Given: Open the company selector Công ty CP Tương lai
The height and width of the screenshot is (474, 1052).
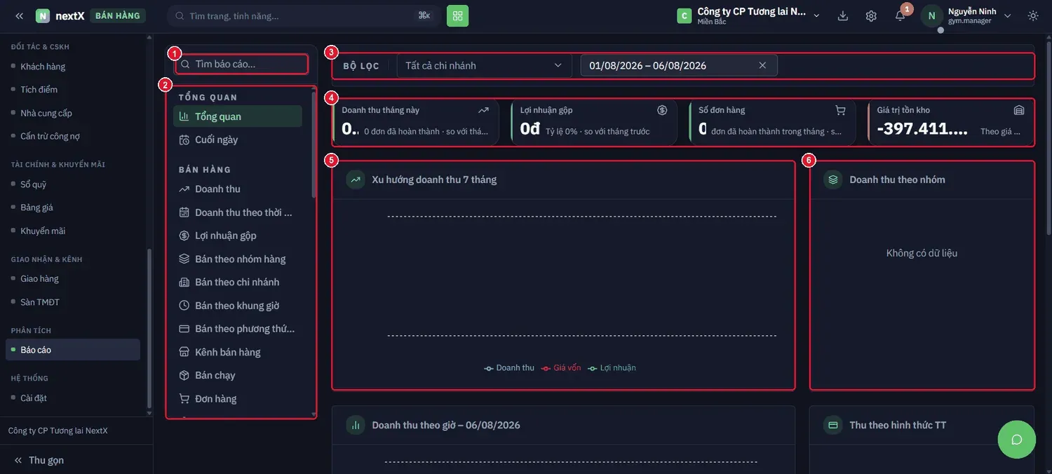Looking at the screenshot, I should point(748,15).
